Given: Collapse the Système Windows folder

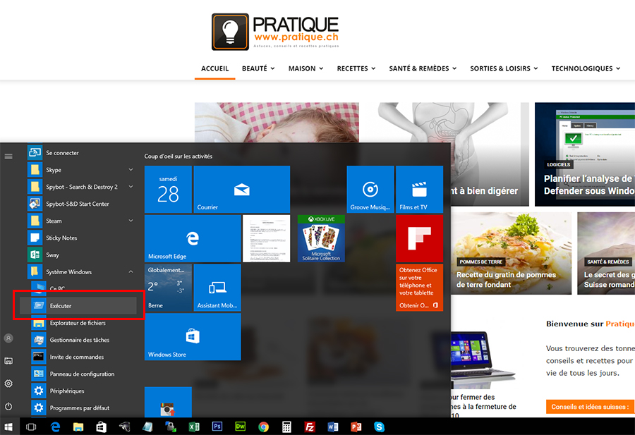Looking at the screenshot, I should pos(131,272).
